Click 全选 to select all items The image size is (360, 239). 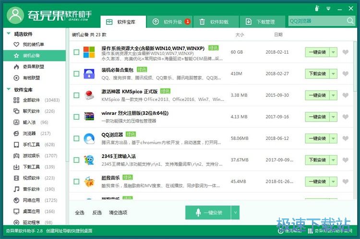80,213
